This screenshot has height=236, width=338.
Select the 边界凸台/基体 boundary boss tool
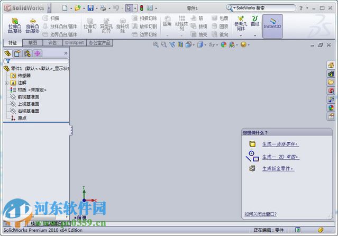point(60,34)
